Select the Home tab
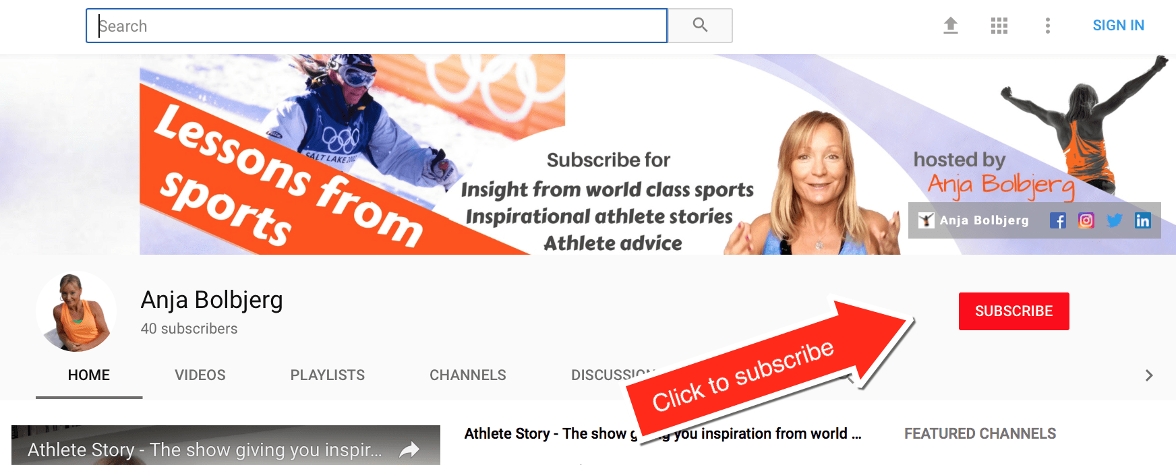Viewport: 1176px width, 465px height. (89, 375)
